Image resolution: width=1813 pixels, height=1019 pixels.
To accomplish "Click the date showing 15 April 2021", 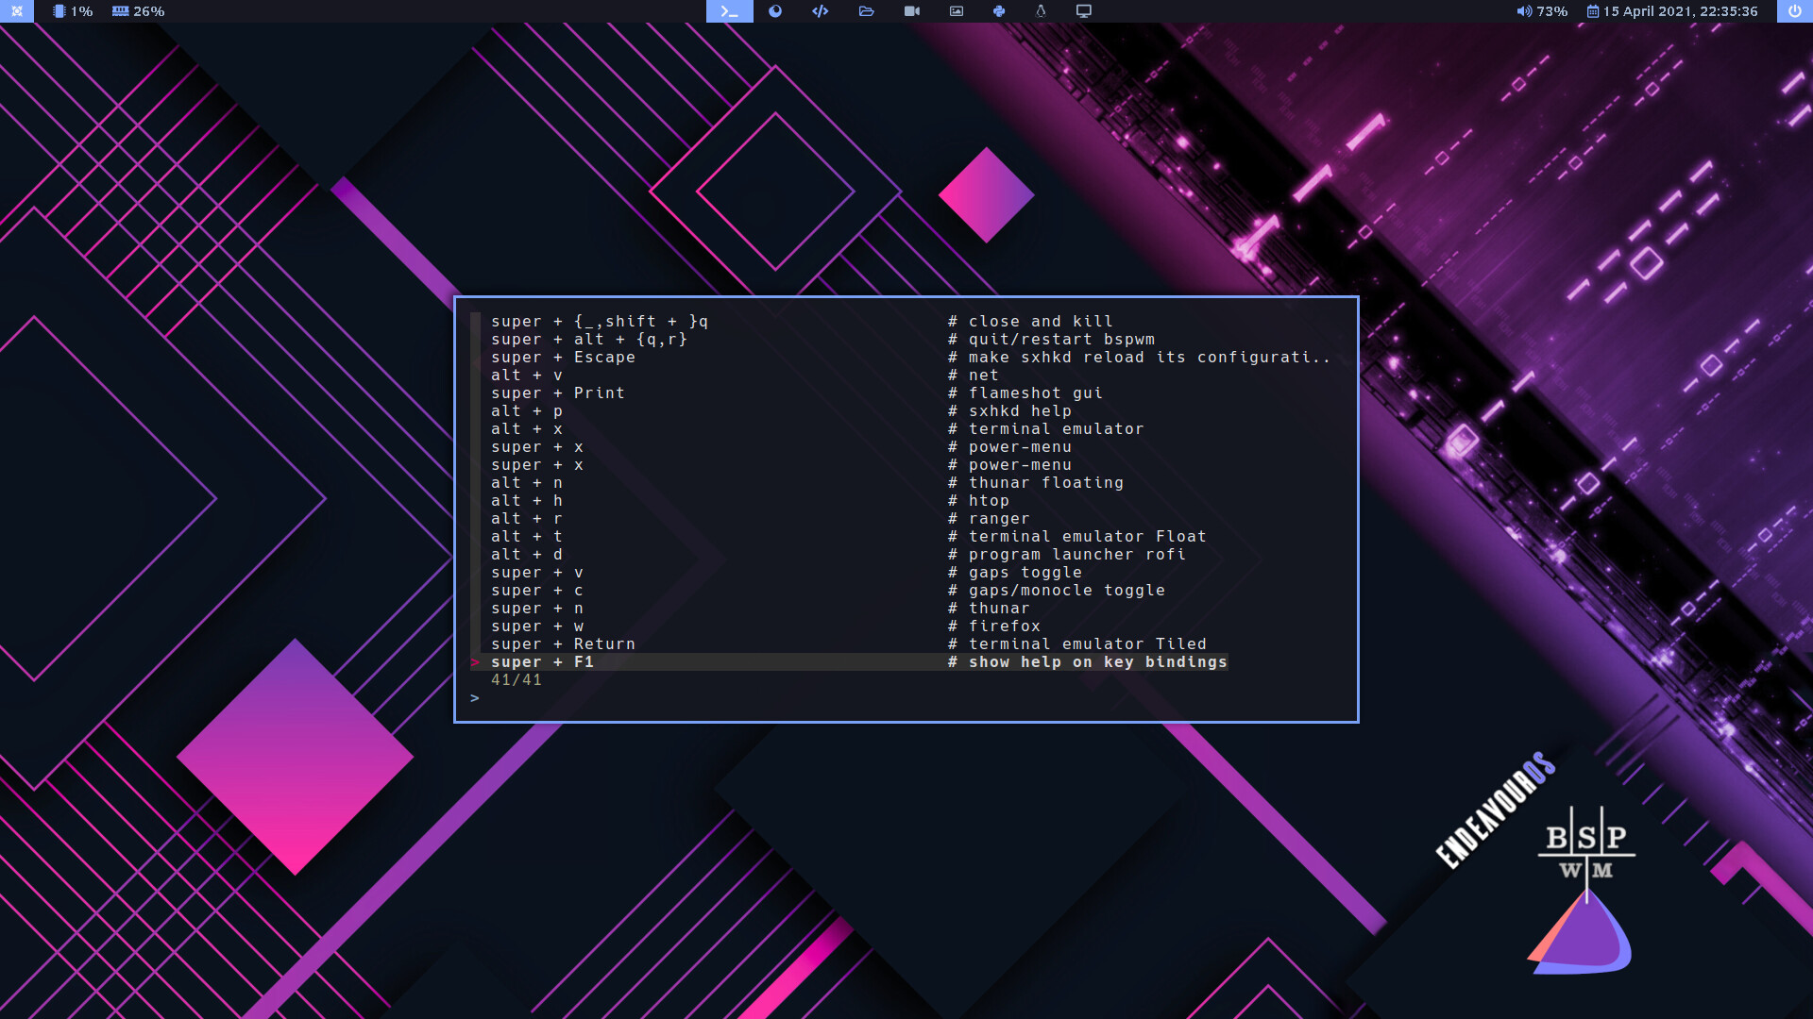I will [1672, 11].
